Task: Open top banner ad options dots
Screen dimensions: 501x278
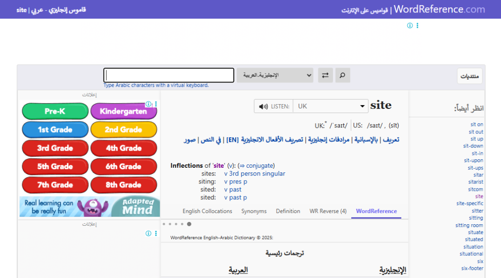Action: [417, 25]
